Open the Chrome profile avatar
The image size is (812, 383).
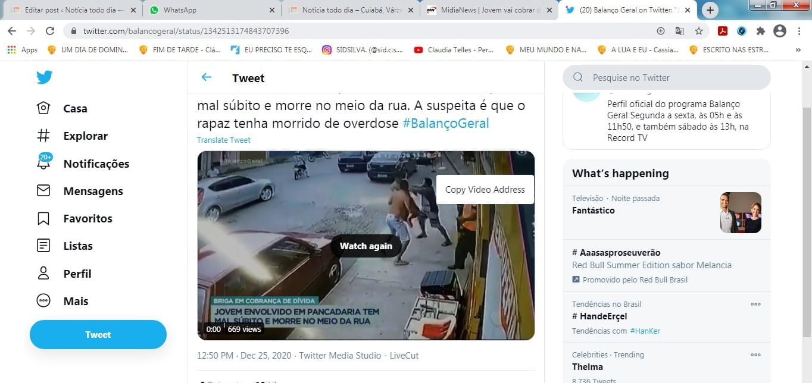pos(780,31)
